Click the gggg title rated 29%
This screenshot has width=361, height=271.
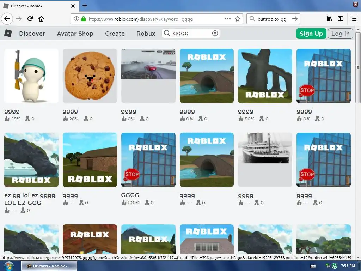click(12, 112)
